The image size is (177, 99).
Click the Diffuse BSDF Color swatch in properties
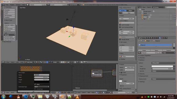(162, 66)
